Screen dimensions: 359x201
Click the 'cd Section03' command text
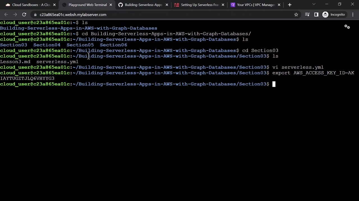[260, 51]
